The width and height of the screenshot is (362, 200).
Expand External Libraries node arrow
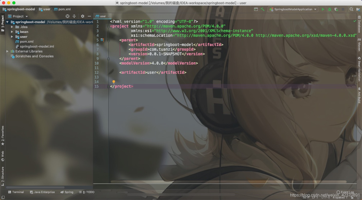7,51
